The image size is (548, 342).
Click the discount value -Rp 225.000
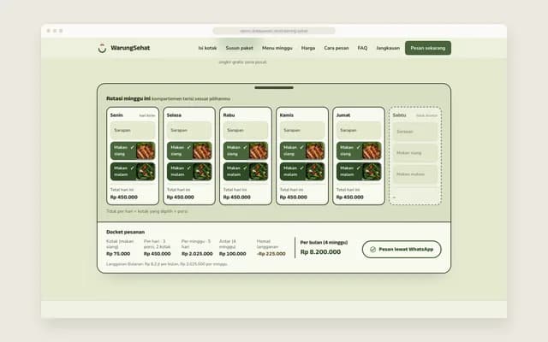[x=271, y=254]
